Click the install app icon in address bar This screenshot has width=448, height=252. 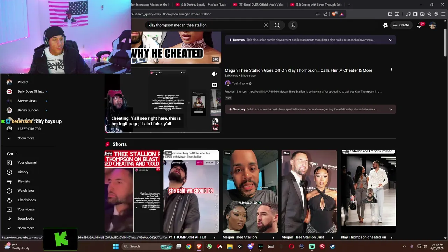[317, 14]
